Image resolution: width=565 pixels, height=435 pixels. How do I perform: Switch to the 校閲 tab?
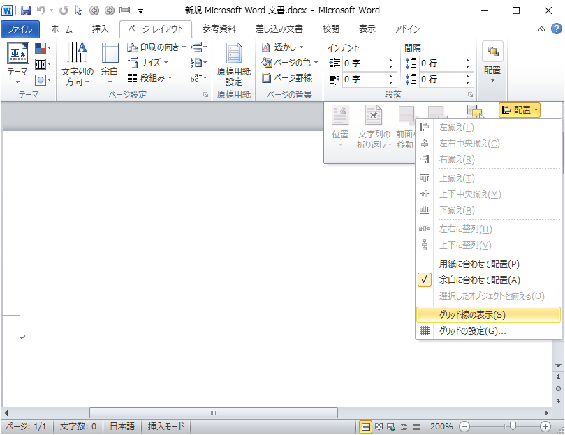(331, 29)
